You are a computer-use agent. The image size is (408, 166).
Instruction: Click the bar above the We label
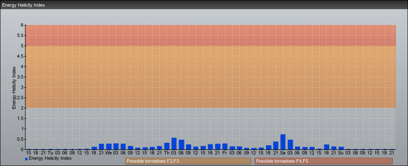tap(109, 146)
